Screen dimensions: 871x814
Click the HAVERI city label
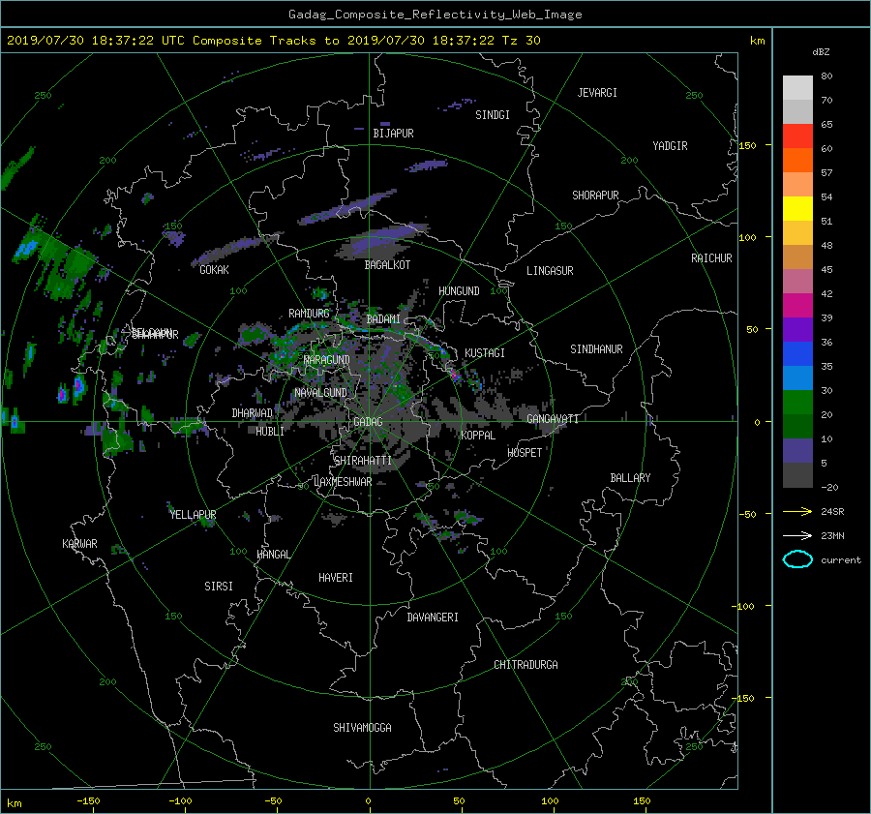pyautogui.click(x=336, y=578)
